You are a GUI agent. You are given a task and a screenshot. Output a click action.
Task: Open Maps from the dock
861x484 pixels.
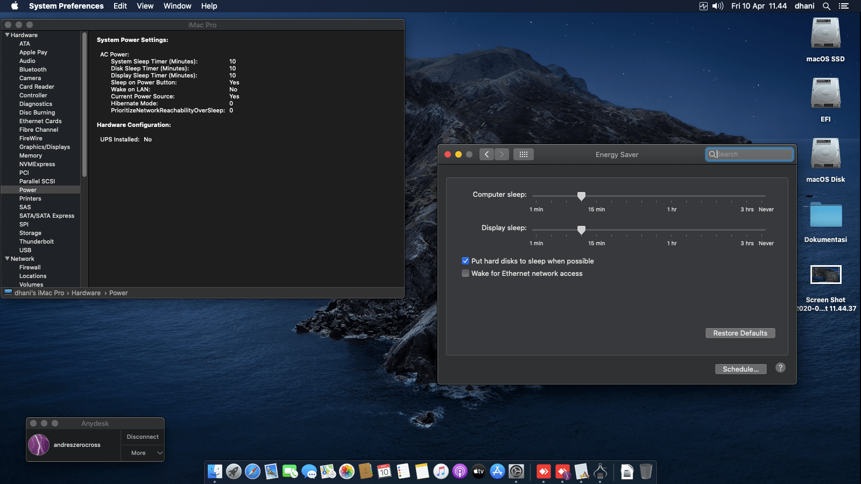pyautogui.click(x=328, y=472)
